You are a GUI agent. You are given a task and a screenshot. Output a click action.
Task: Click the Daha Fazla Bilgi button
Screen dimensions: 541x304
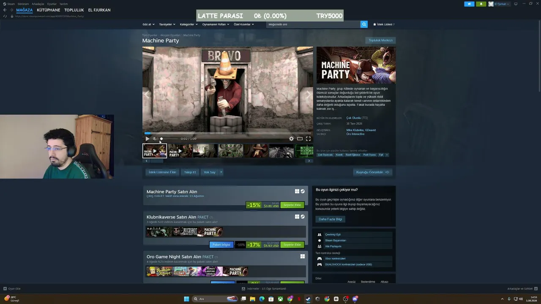pyautogui.click(x=331, y=219)
